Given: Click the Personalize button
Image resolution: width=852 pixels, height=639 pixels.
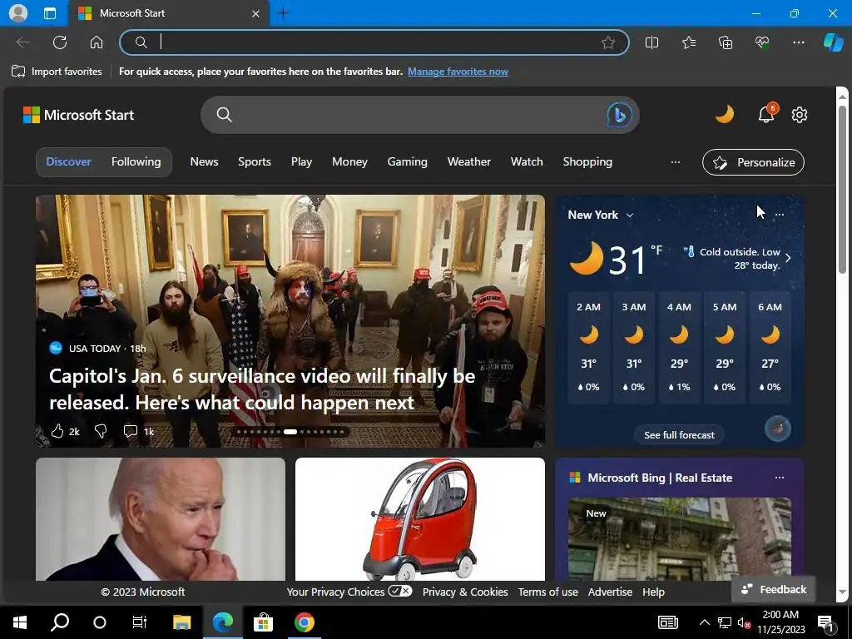Looking at the screenshot, I should (x=753, y=162).
